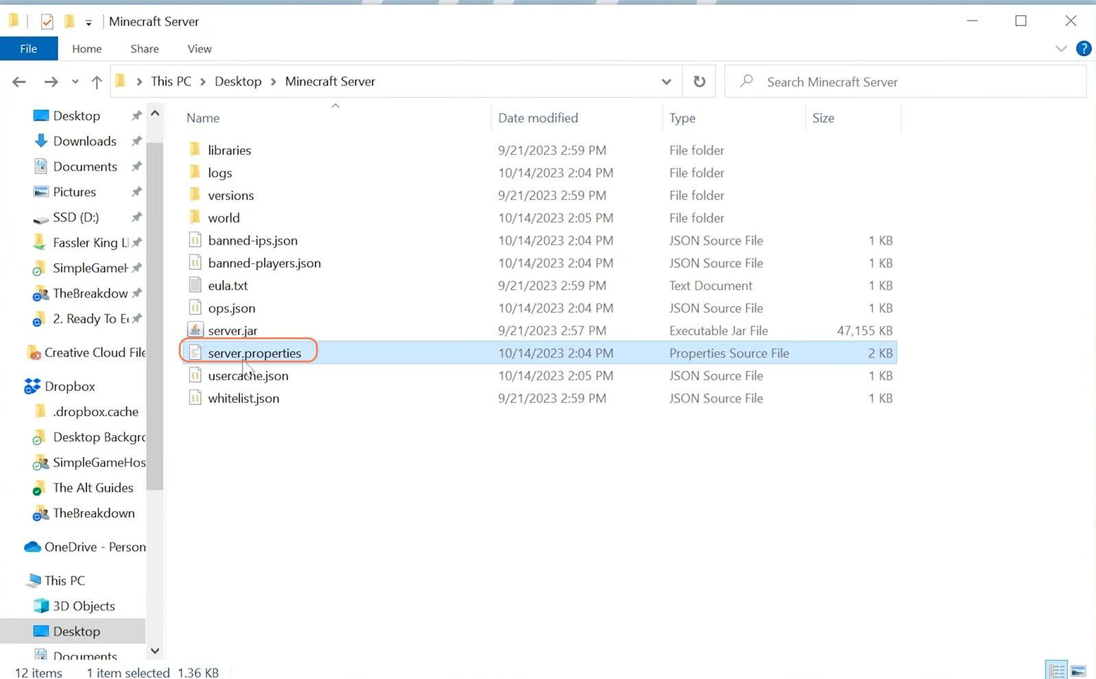The height and width of the screenshot is (679, 1096).
Task: Click the Executable Jar File type cell
Action: pos(719,330)
